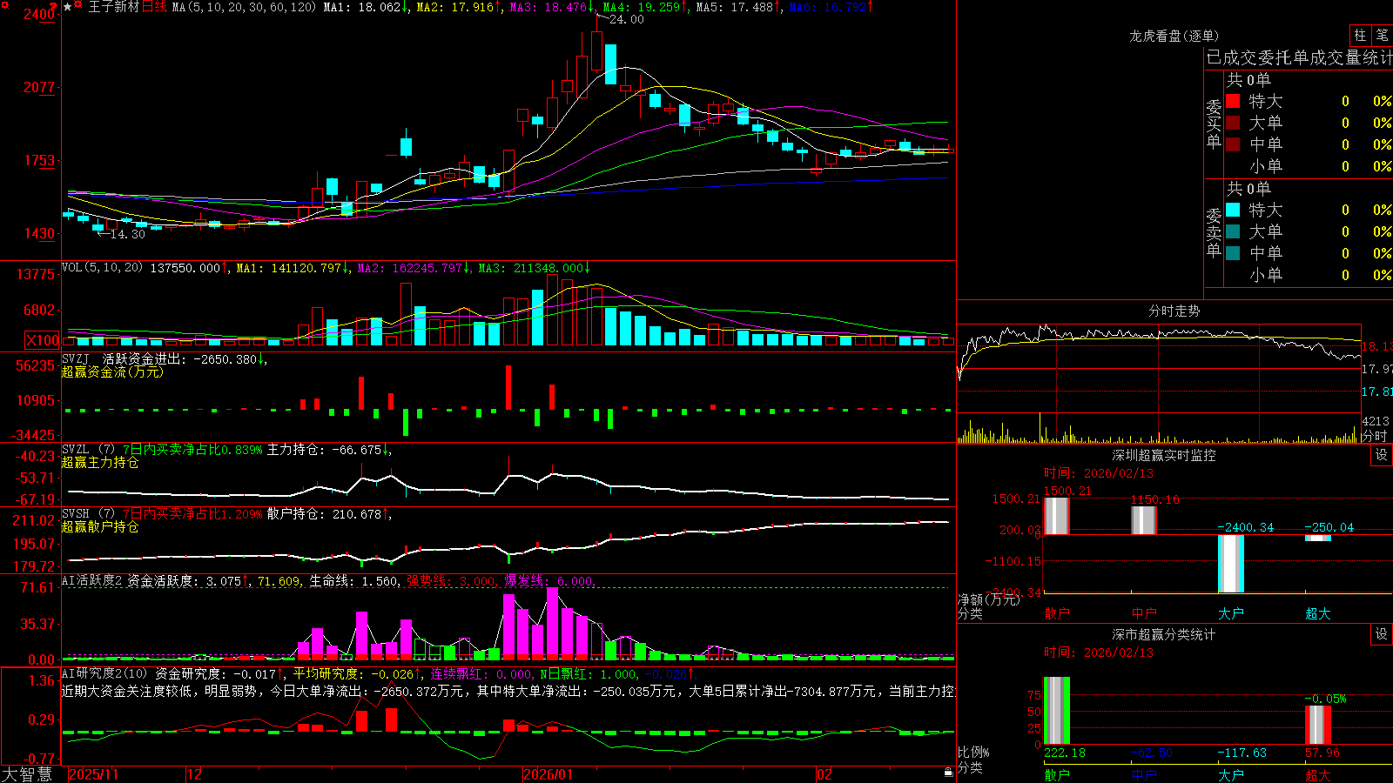Click -2400.34 大户 net value label
Image resolution: width=1393 pixels, height=783 pixels.
coord(1245,527)
